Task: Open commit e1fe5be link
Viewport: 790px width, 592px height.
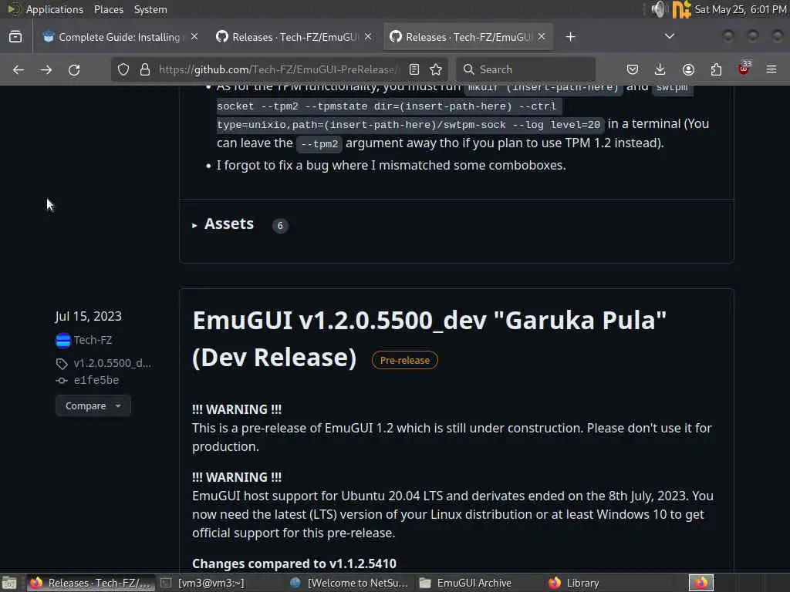Action: tap(96, 381)
